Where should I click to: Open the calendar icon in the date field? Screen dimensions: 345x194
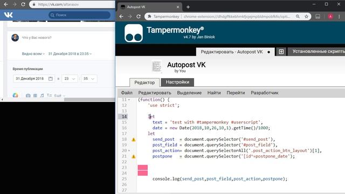pos(51,79)
